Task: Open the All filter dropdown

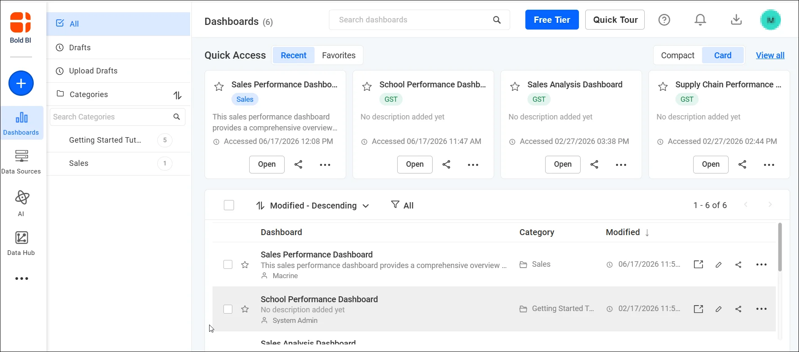Action: tap(402, 205)
